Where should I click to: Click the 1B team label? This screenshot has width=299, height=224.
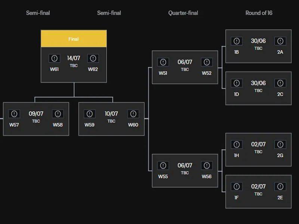(x=237, y=52)
